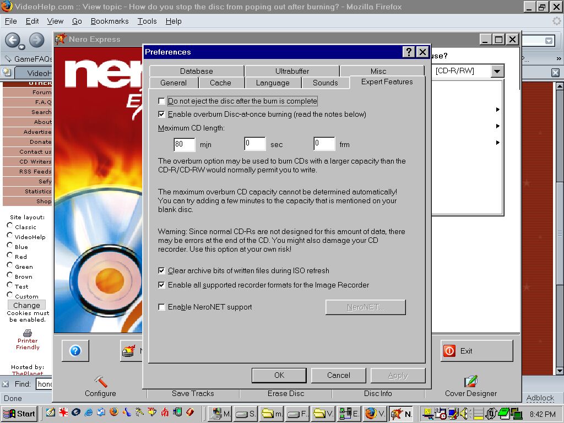The width and height of the screenshot is (564, 423).
Task: Click the Internet Explorer quick launch icon
Action: [x=89, y=412]
